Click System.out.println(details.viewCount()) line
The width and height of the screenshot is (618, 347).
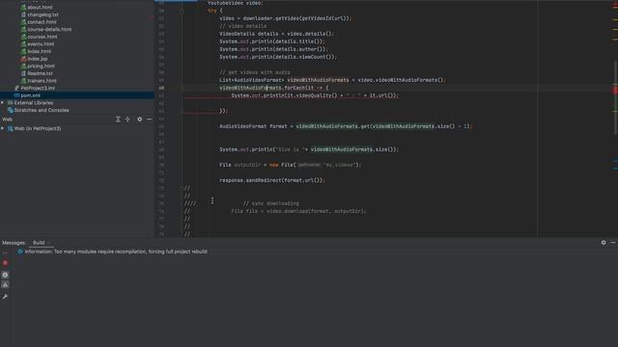tap(278, 57)
